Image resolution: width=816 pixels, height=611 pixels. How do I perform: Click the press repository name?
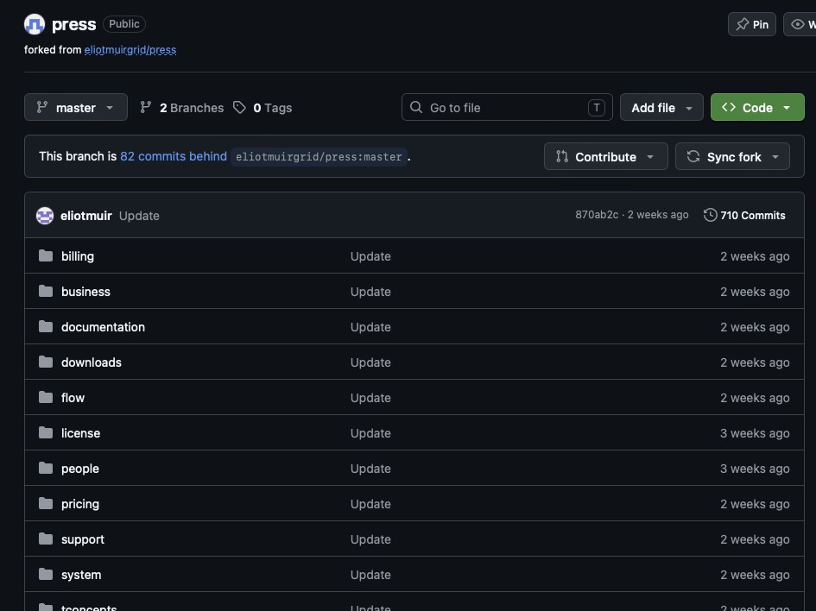(74, 24)
